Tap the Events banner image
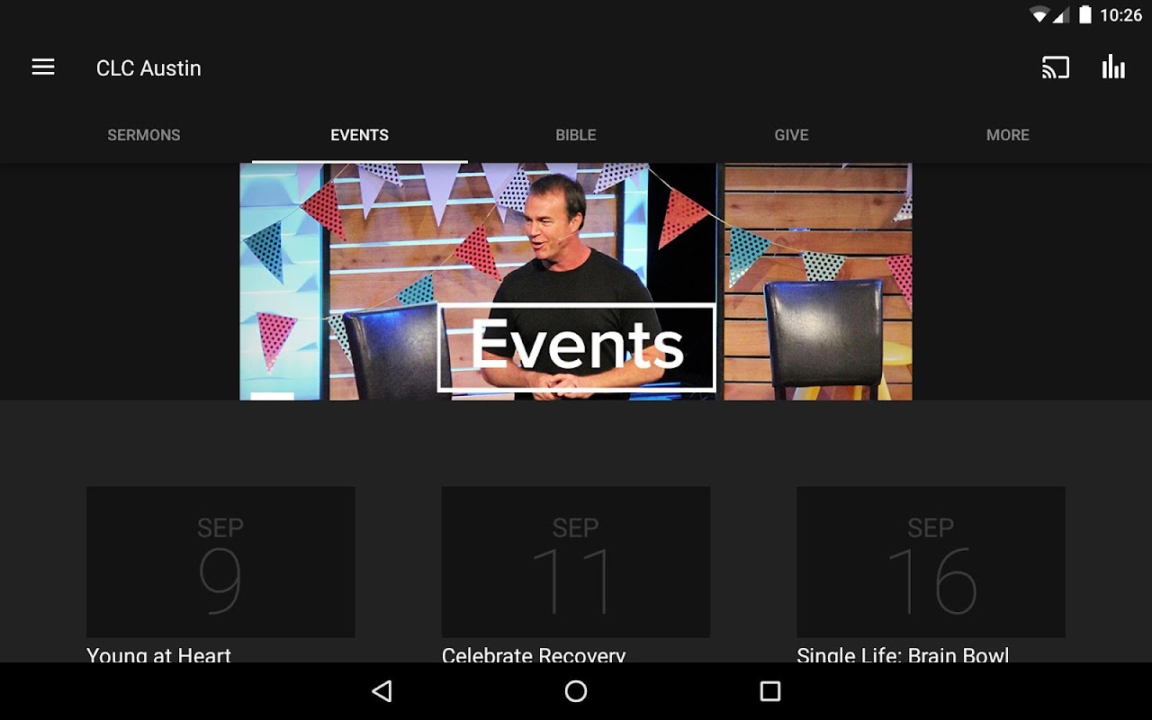This screenshot has height=720, width=1152. point(576,282)
